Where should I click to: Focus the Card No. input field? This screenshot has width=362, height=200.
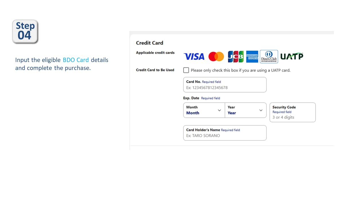pyautogui.click(x=225, y=87)
